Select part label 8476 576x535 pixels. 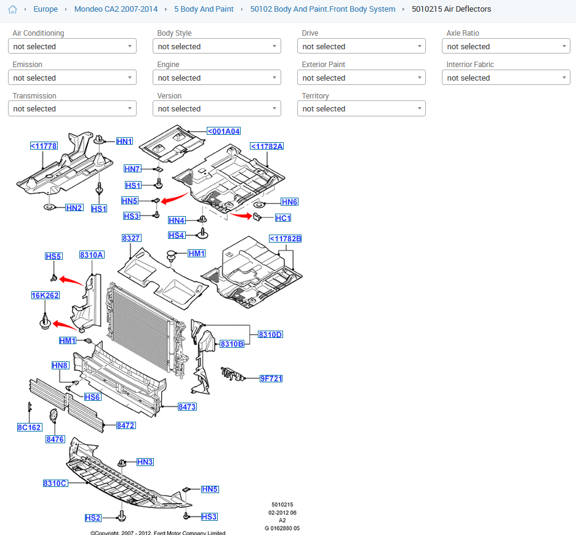pyautogui.click(x=55, y=439)
